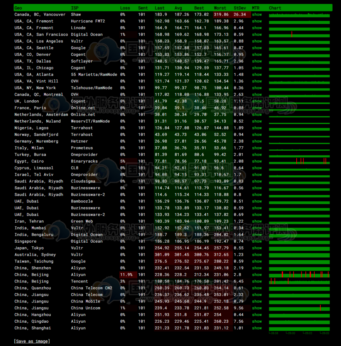Select the 11.9% loss cell

(128, 275)
